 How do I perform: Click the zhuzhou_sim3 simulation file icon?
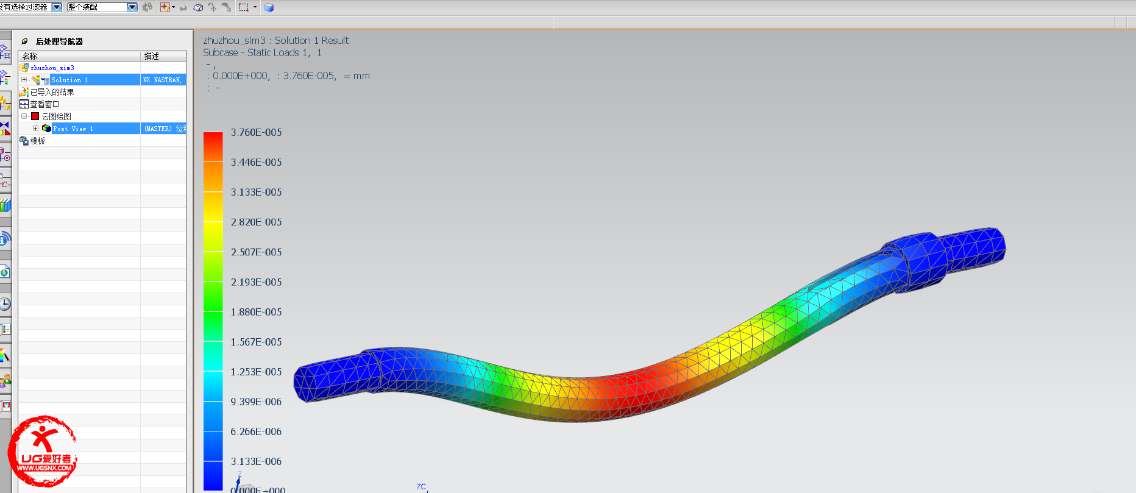[x=24, y=68]
